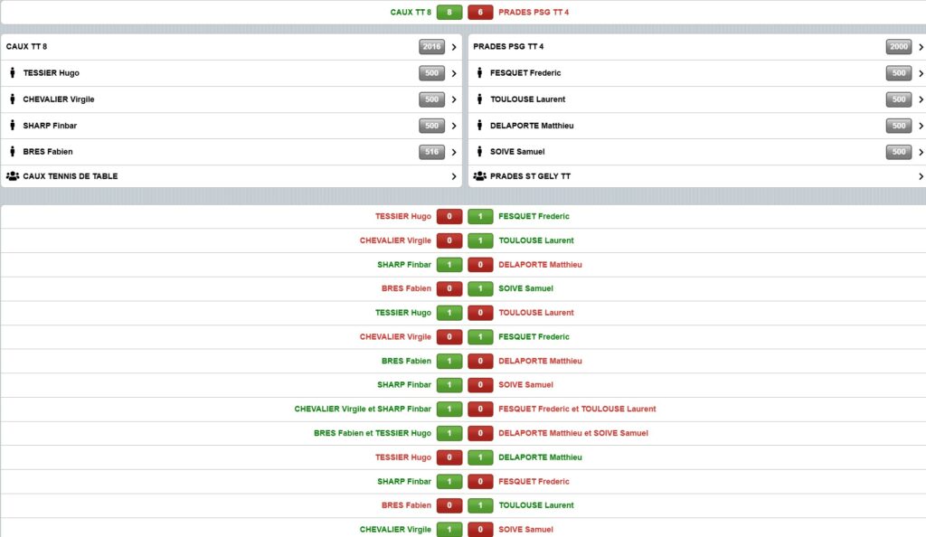
Task: Click green score 8 in match header
Action: coord(449,13)
